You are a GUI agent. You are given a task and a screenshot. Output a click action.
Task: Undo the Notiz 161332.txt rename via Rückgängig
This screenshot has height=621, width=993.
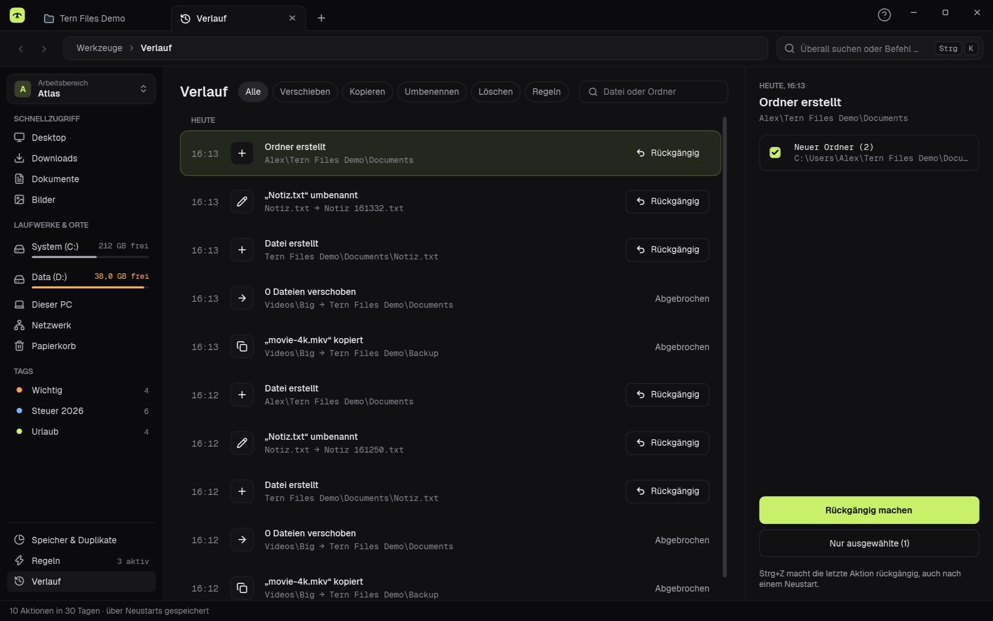coord(667,201)
